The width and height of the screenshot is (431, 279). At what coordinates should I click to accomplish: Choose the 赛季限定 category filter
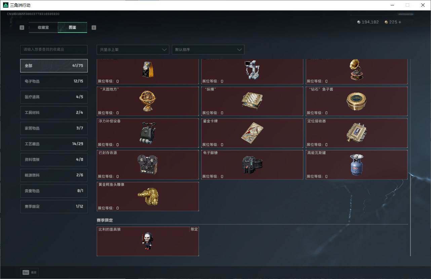[54, 207]
